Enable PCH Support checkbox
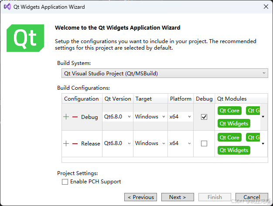Viewport: 273px width, 206px height. click(x=65, y=182)
